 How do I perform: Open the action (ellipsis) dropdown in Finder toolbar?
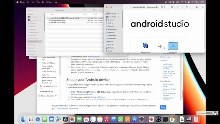tap(188, 7)
